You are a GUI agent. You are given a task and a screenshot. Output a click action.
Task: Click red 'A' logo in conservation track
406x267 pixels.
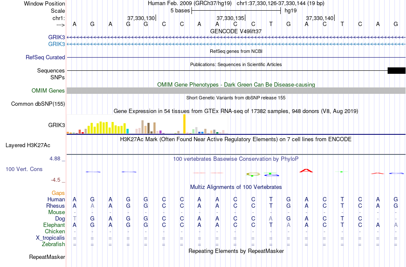tap(306, 171)
